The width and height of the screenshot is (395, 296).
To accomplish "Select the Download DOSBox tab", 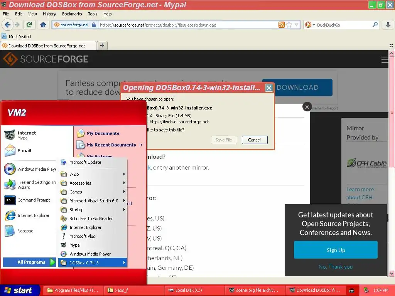I will [x=48, y=46].
